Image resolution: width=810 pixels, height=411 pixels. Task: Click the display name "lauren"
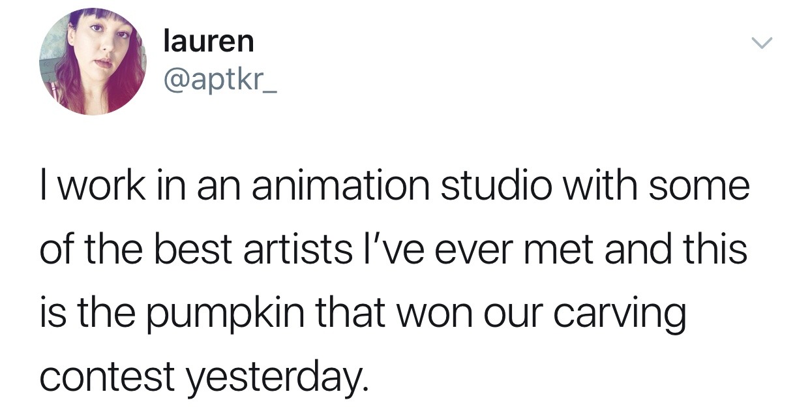[x=208, y=42]
